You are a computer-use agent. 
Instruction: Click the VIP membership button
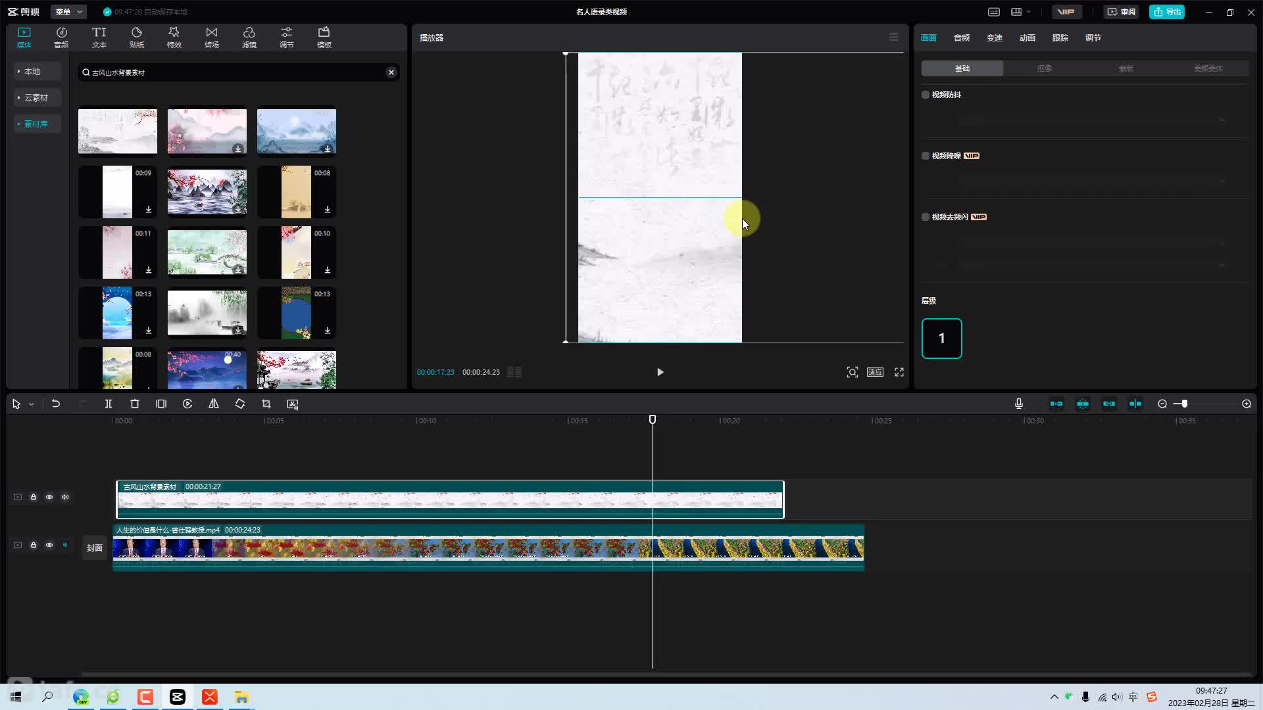click(x=1066, y=12)
